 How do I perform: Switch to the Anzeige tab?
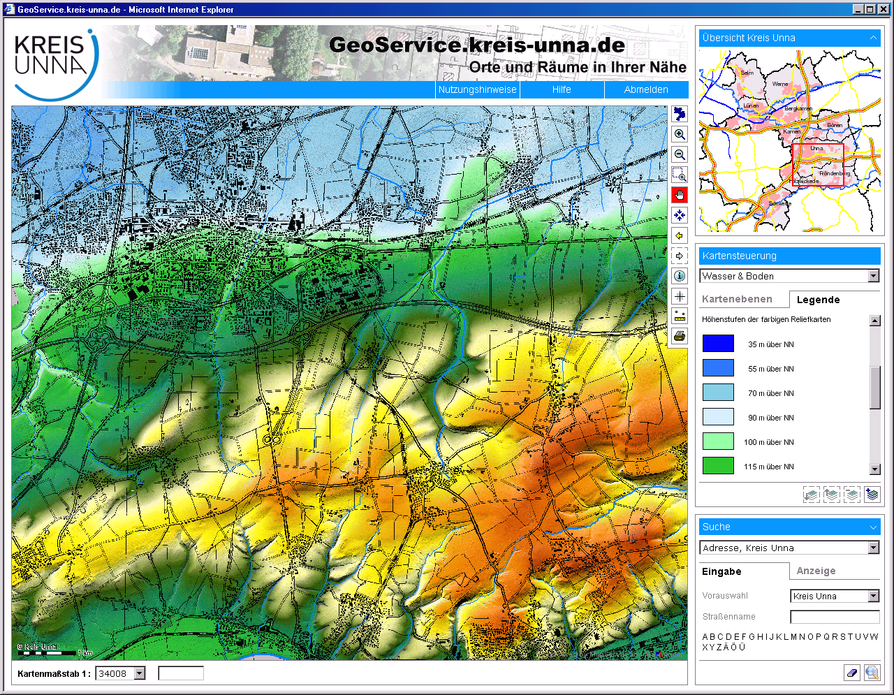816,571
